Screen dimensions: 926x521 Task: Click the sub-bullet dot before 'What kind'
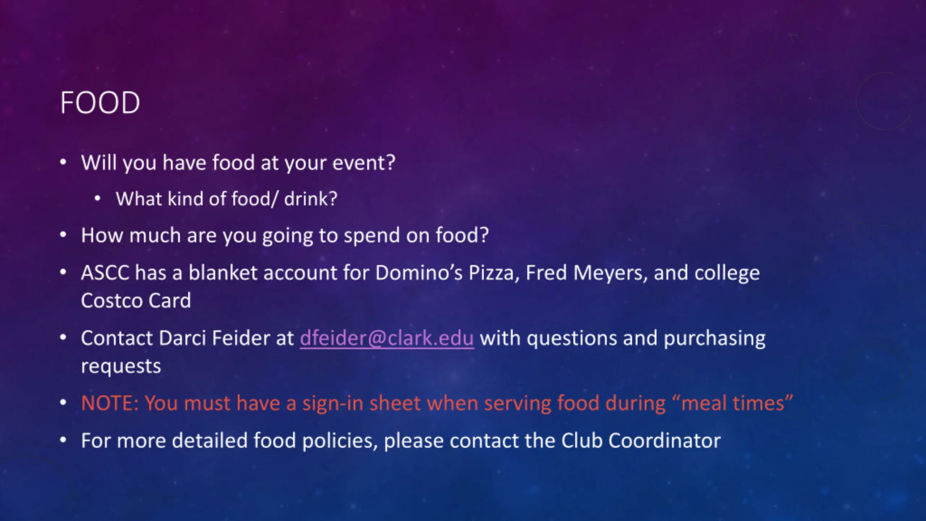click(97, 199)
